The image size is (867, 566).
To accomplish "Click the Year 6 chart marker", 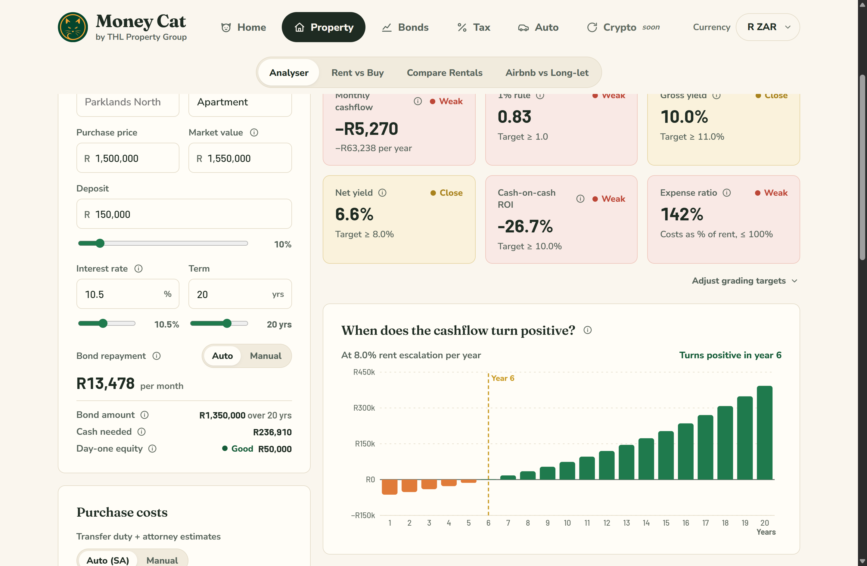I will (x=502, y=378).
